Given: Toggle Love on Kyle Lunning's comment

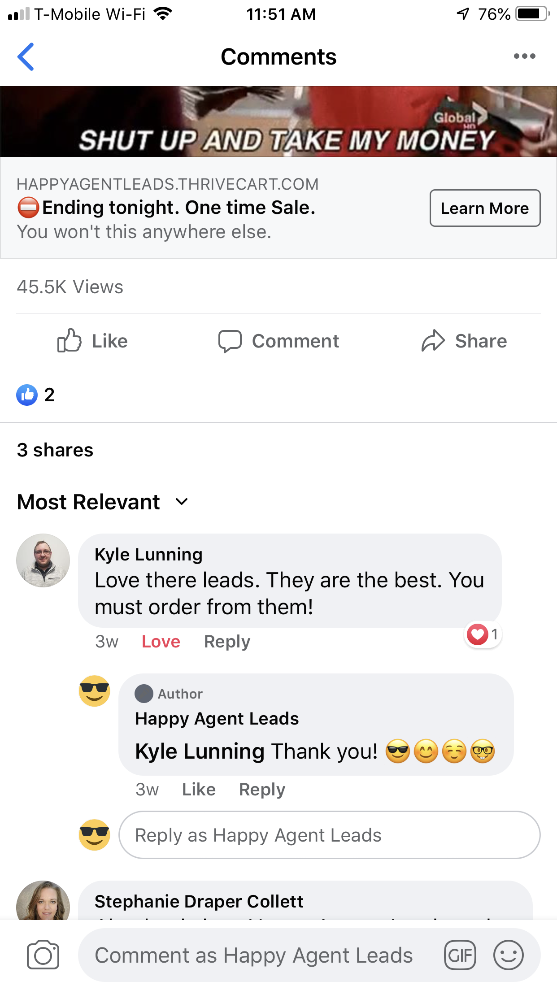Looking at the screenshot, I should pos(161,642).
